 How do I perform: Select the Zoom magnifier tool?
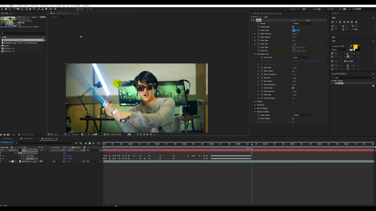point(10,9)
